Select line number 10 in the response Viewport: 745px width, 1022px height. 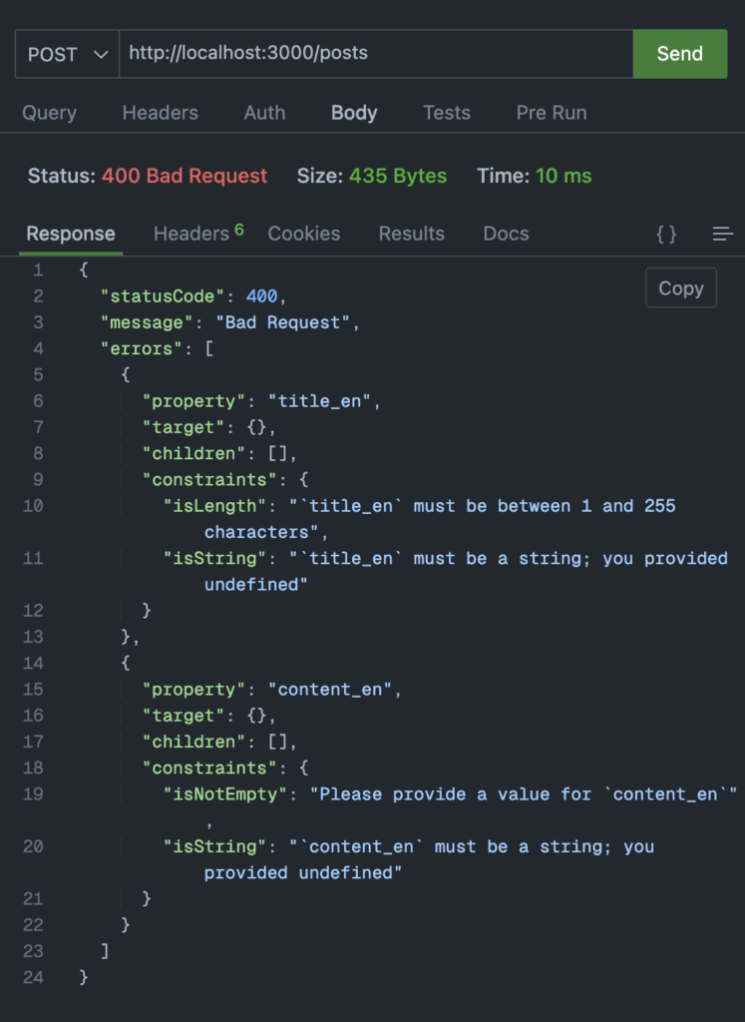(x=33, y=506)
